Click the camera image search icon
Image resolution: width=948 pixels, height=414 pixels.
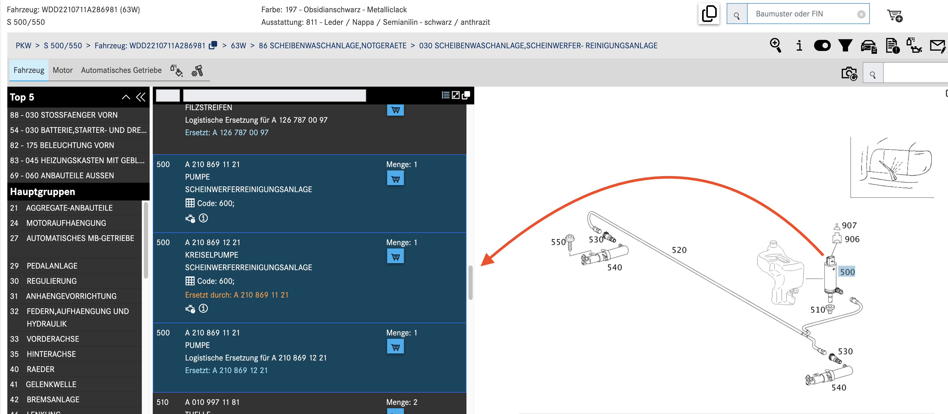849,73
